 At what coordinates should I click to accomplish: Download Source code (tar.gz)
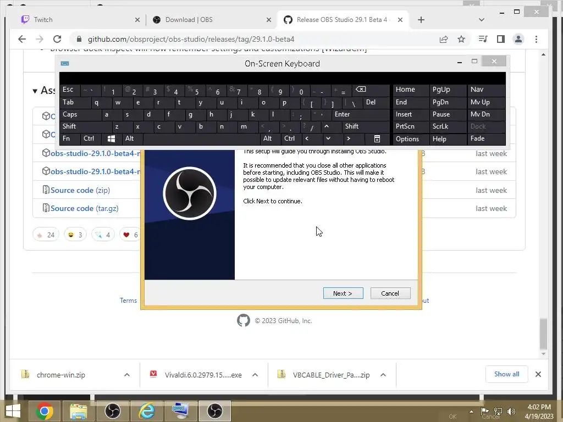[84, 208]
